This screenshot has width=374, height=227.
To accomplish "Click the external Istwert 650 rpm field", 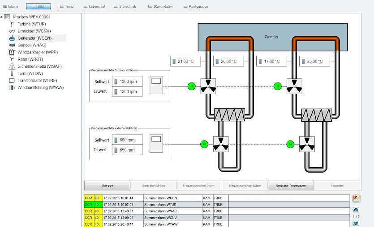I will 127,150.
